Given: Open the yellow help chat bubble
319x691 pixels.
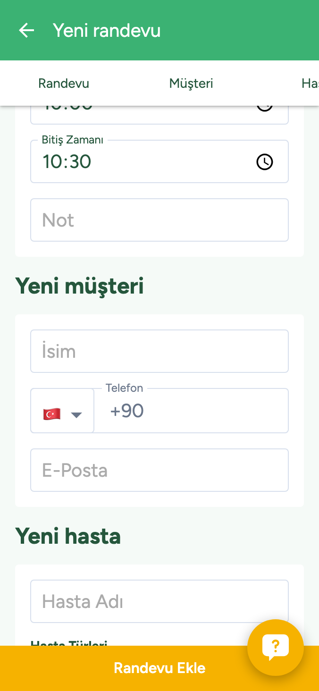Looking at the screenshot, I should pos(275,647).
